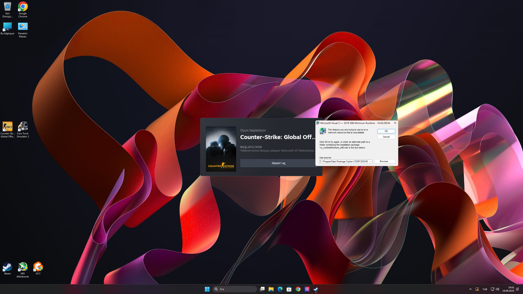Click OK in the Visual C++ dialog

[386, 131]
